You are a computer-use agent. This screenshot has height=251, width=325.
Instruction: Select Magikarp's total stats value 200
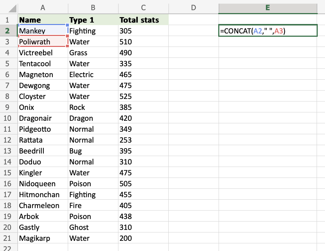tap(143, 238)
